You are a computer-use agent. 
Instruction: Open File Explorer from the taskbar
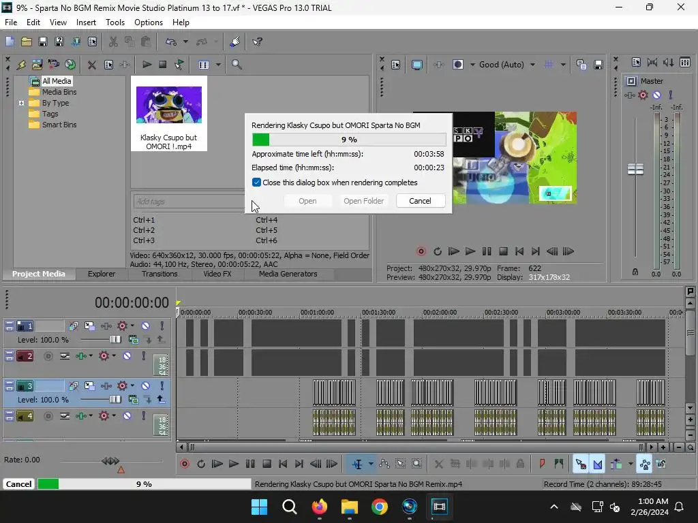click(x=350, y=507)
